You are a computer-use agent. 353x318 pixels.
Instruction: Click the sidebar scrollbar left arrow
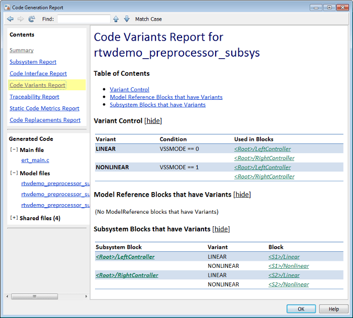click(x=8, y=296)
